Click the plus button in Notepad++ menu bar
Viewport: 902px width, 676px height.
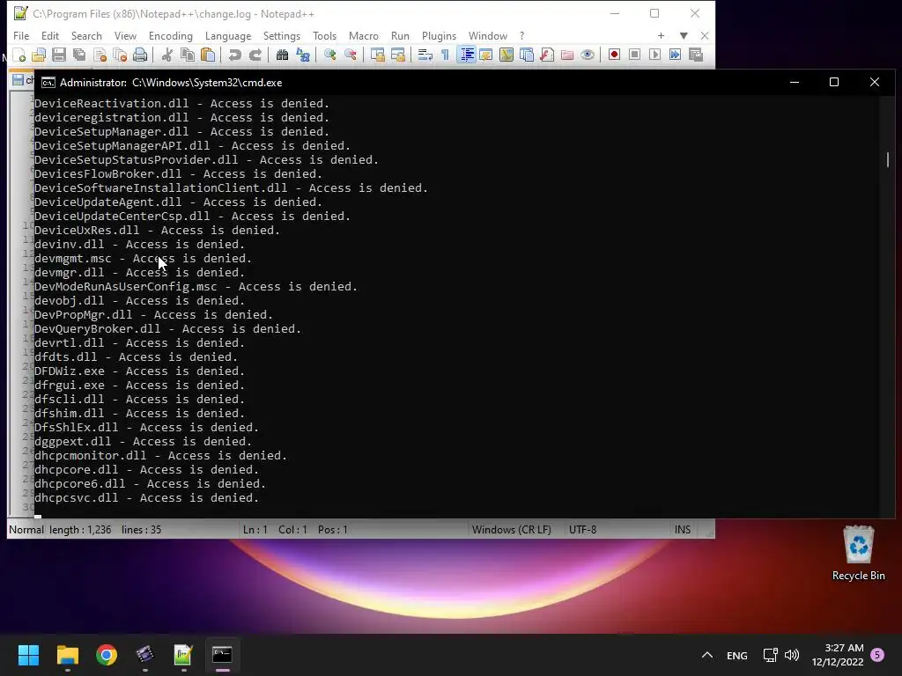[x=661, y=35]
